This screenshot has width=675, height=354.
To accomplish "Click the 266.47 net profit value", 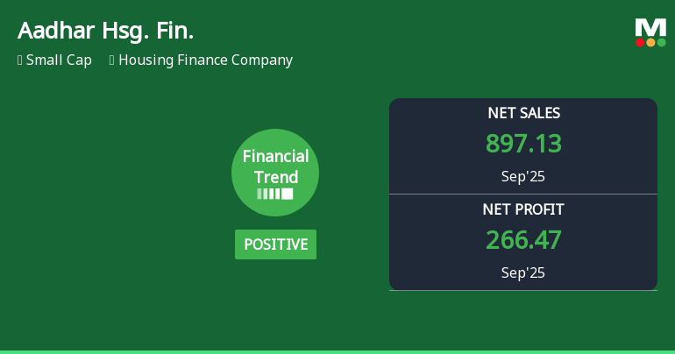I will click(x=523, y=240).
